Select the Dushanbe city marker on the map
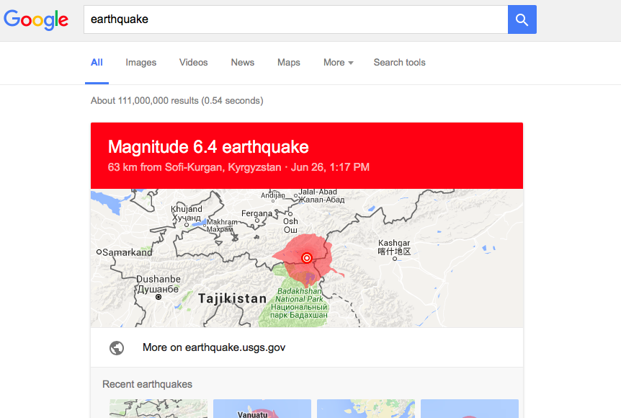This screenshot has width=621, height=418. point(158,296)
